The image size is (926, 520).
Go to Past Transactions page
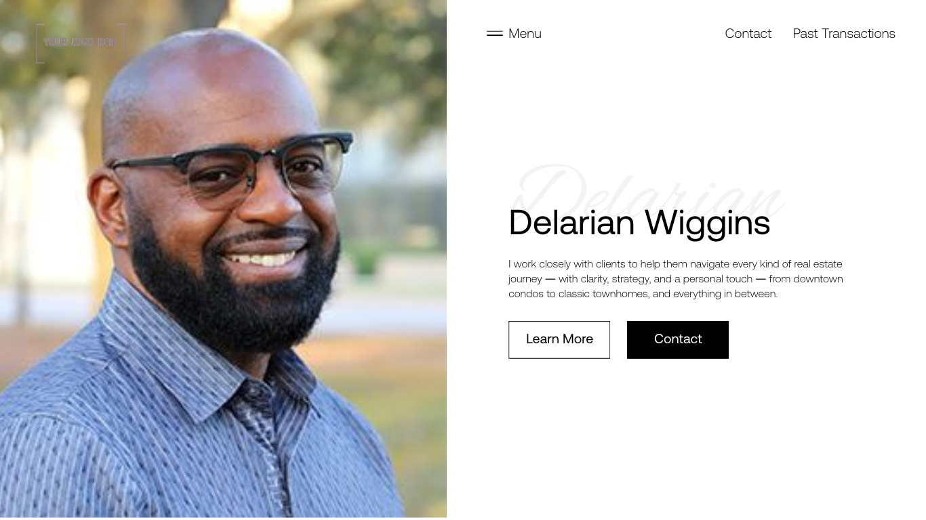(x=844, y=33)
